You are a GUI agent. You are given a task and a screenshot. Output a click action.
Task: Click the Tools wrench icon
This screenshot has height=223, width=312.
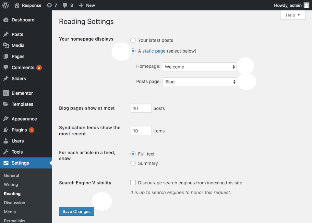pyautogui.click(x=6, y=152)
